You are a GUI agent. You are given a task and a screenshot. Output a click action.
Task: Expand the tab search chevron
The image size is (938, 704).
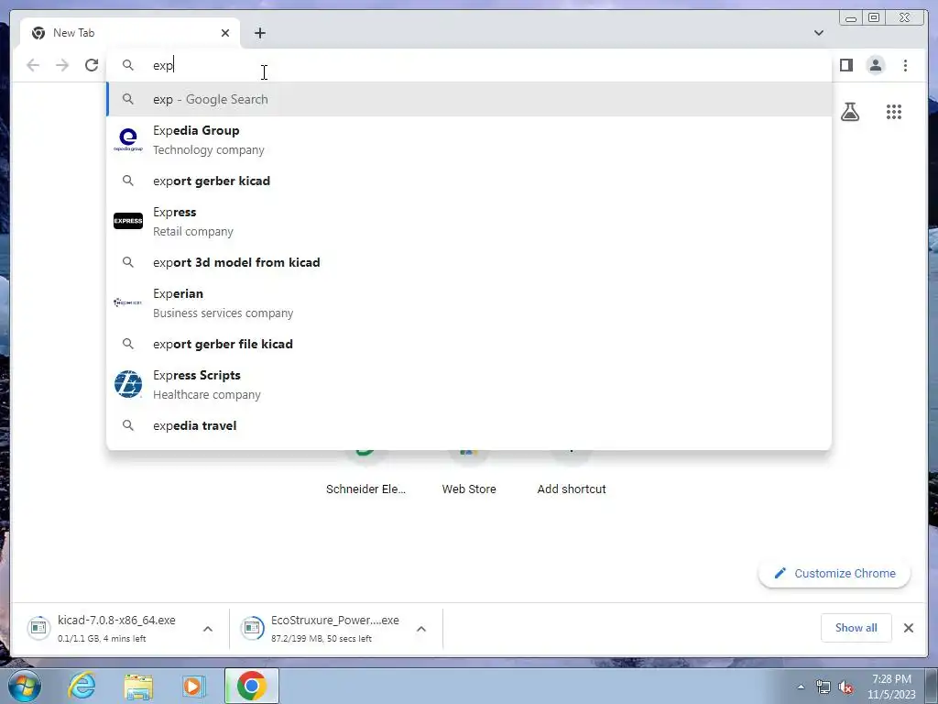point(818,33)
